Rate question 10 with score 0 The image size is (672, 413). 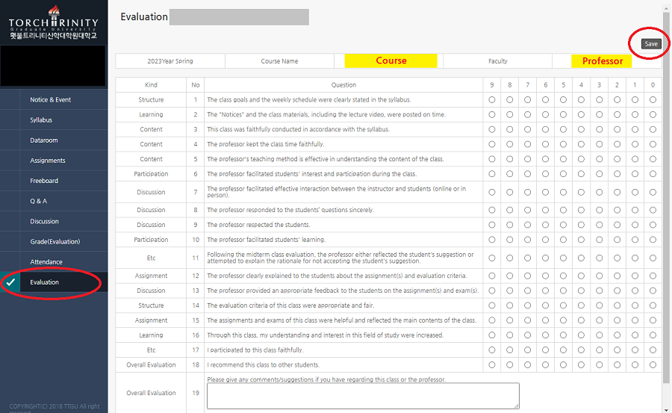coord(653,240)
